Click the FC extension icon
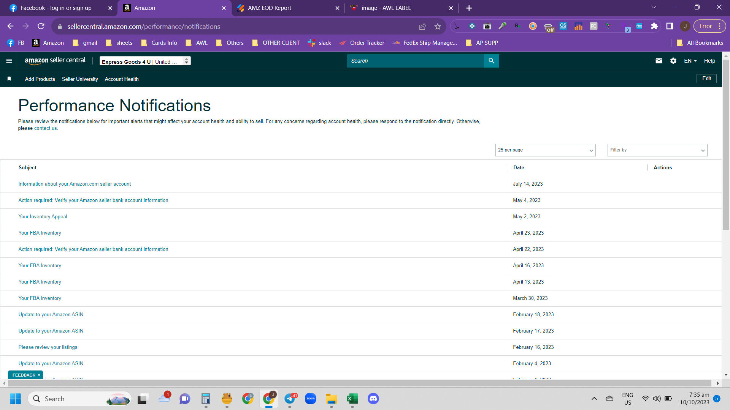The width and height of the screenshot is (730, 410). click(594, 26)
